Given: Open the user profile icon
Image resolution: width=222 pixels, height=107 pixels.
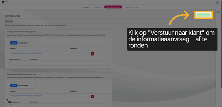Looking at the screenshot, I should click(x=217, y=2).
